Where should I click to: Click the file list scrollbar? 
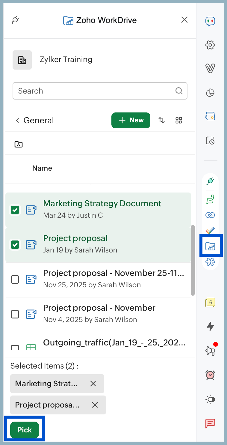pyautogui.click(x=193, y=260)
